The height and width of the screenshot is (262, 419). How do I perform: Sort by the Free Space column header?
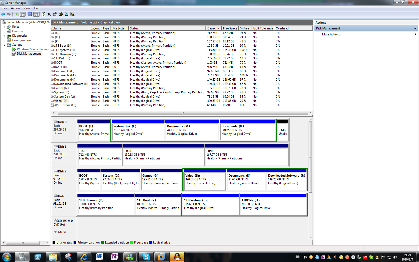(230, 28)
